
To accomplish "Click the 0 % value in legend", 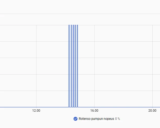I will [x=117, y=119].
